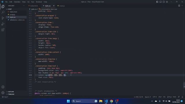Open clock and date in taskbar
The width and height of the screenshot is (185, 104).
point(176,101)
